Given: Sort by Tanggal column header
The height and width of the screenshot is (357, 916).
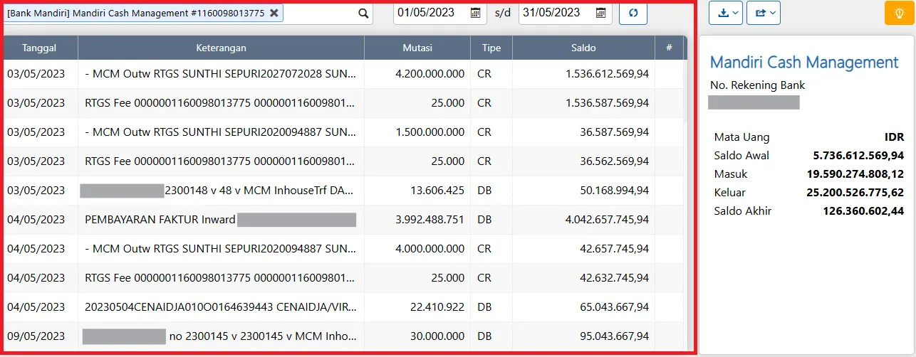Looking at the screenshot, I should tap(39, 48).
